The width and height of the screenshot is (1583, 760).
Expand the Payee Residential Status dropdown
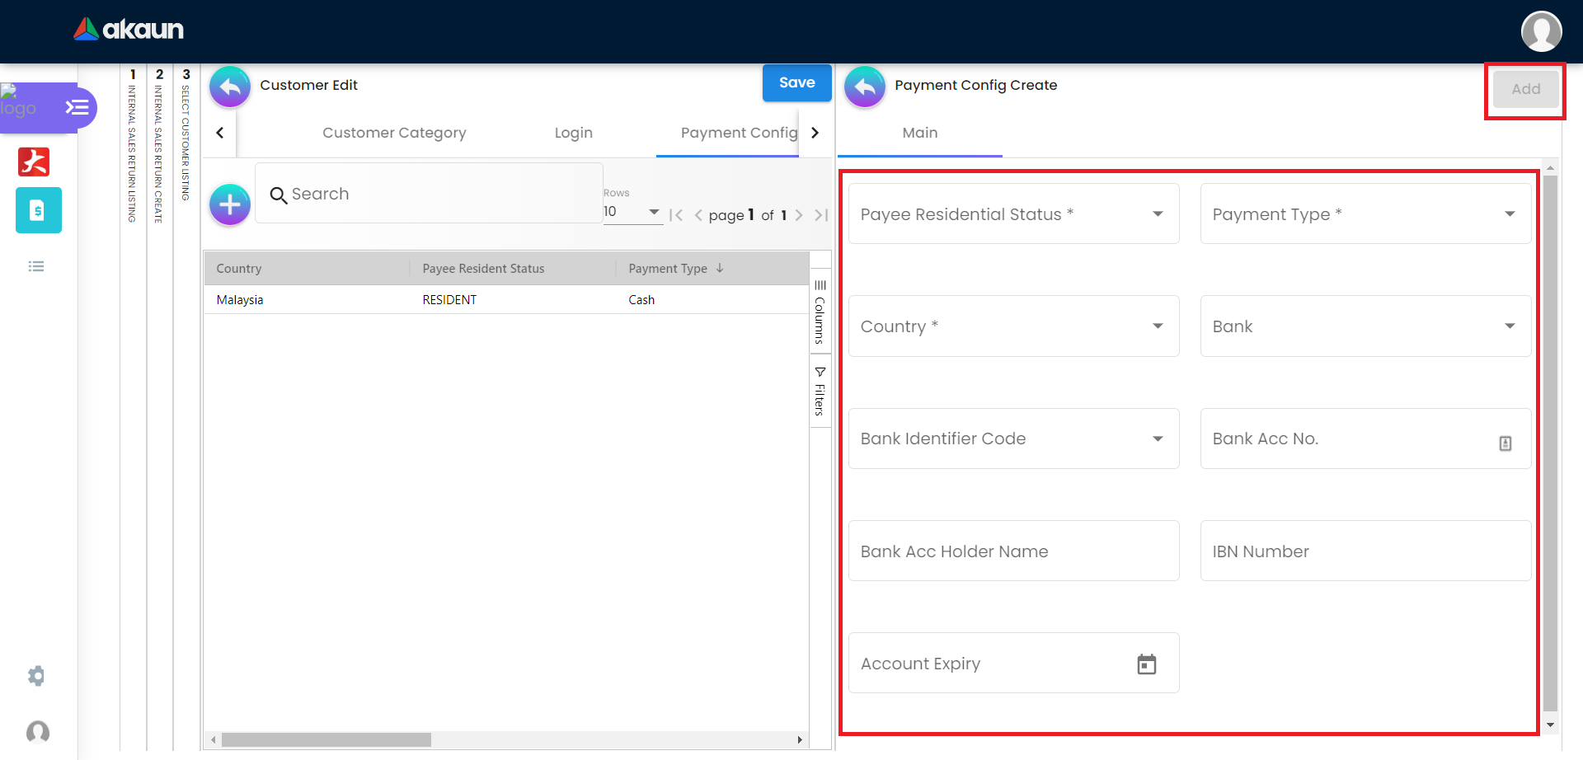[x=1013, y=214]
